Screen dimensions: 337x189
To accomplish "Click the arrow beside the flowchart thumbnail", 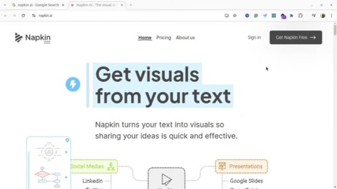I will pos(66,177).
